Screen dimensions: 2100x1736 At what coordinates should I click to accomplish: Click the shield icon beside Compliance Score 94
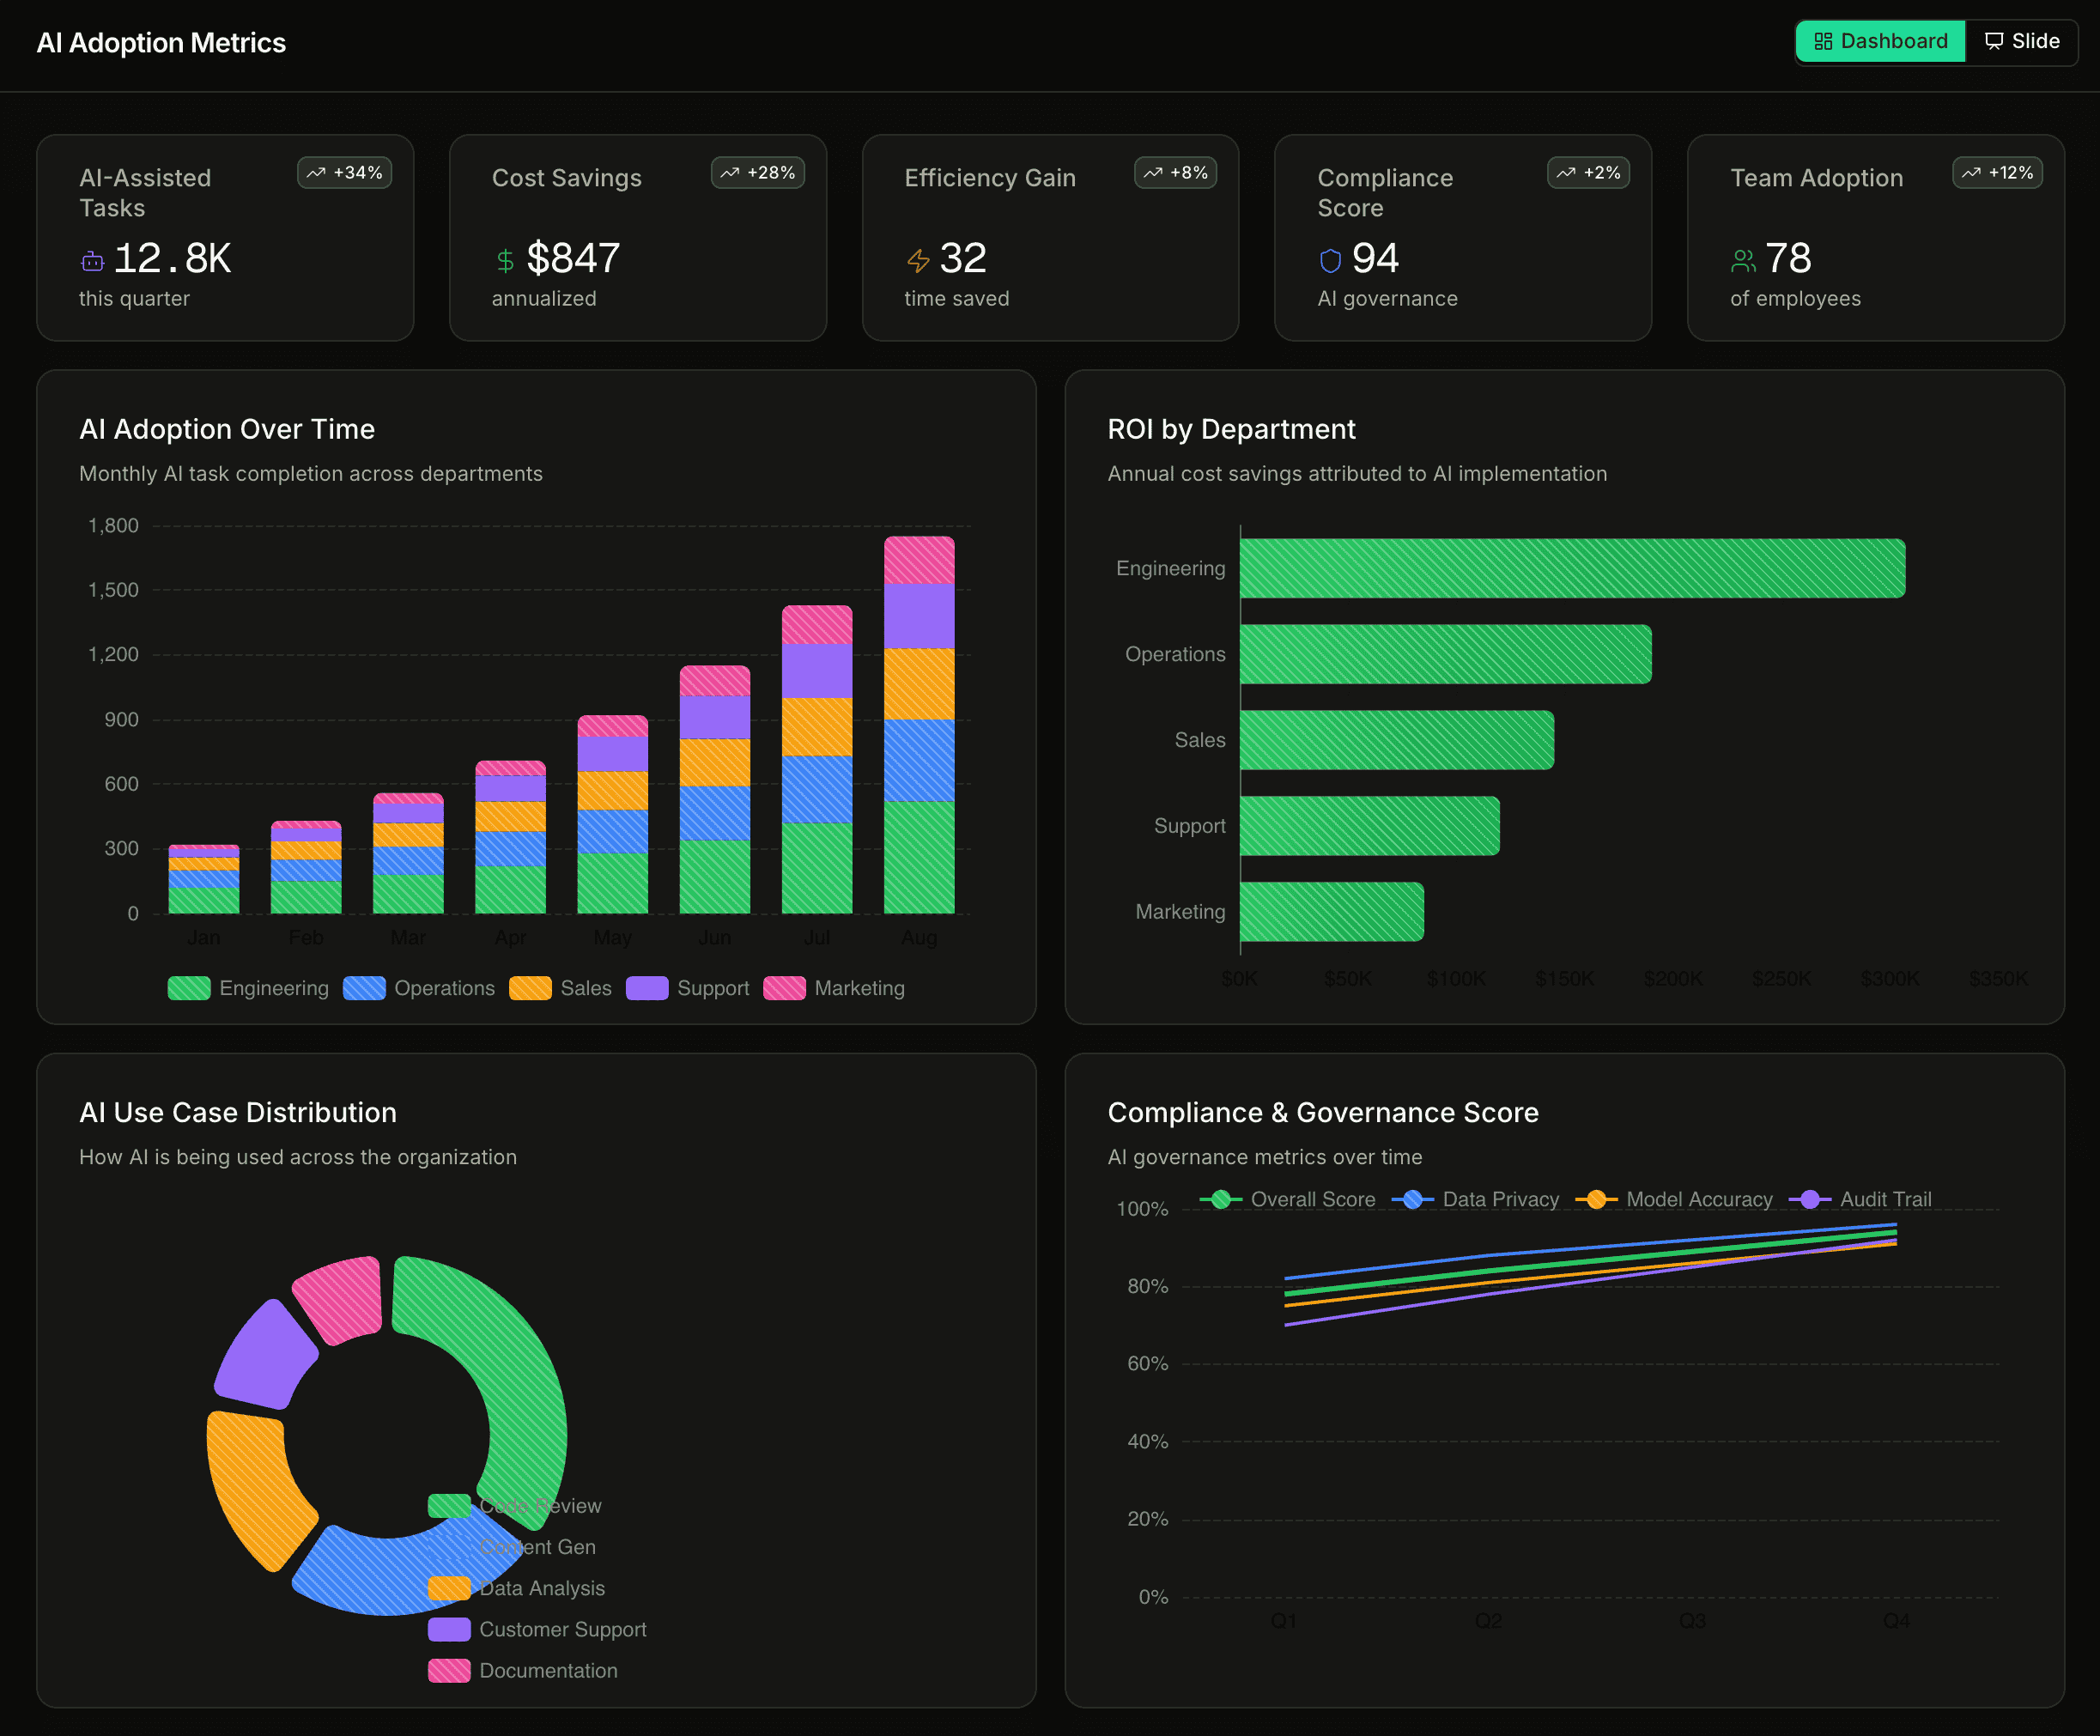pyautogui.click(x=1330, y=261)
